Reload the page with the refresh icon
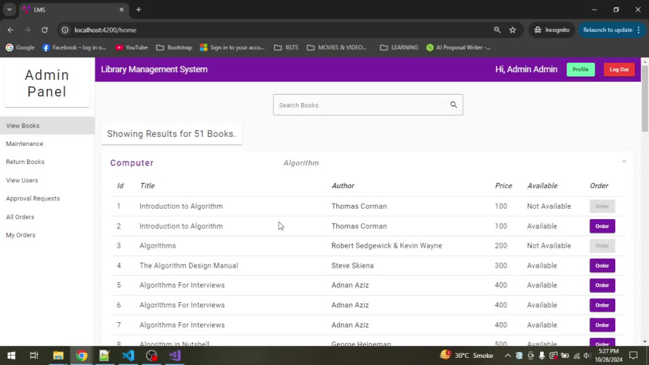The width and height of the screenshot is (649, 365). 45,30
